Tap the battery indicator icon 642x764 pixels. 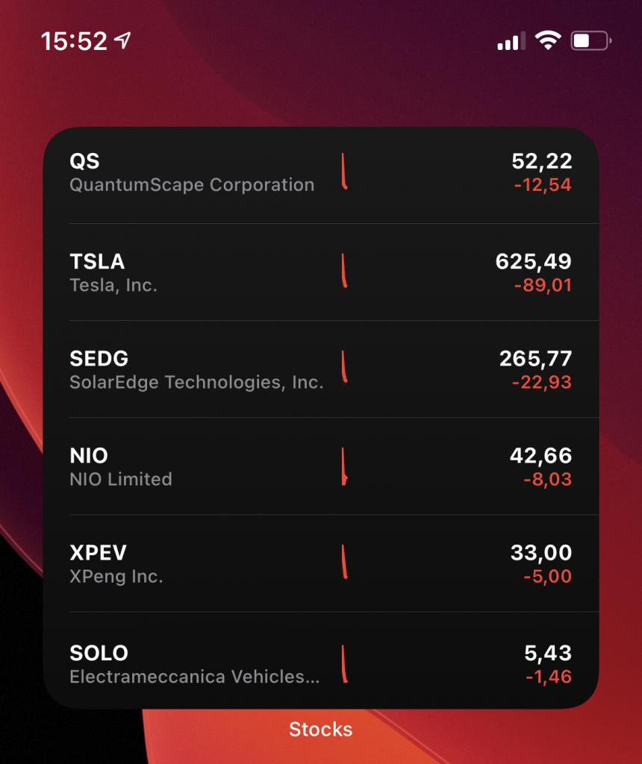pyautogui.click(x=590, y=40)
